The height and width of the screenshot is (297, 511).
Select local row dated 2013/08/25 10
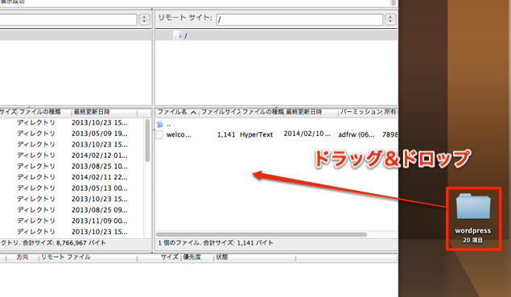[x=72, y=167]
